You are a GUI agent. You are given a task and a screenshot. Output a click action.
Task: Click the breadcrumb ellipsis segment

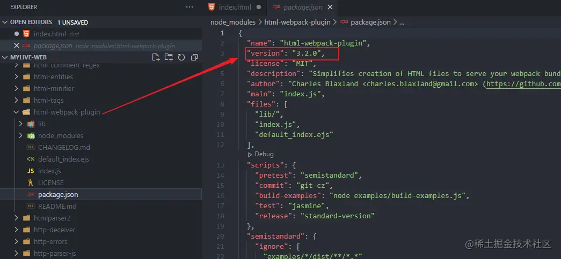402,23
